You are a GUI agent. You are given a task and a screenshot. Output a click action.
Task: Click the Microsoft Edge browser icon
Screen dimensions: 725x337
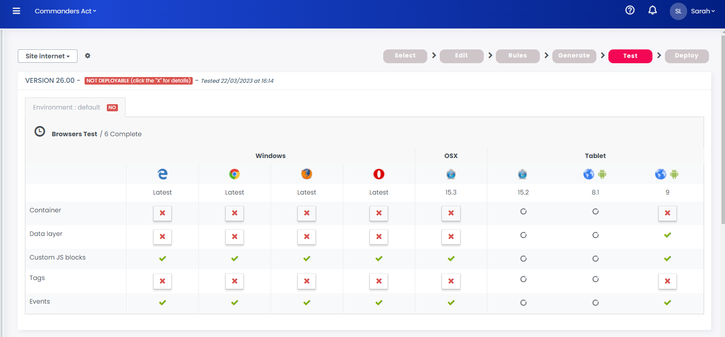pyautogui.click(x=162, y=174)
